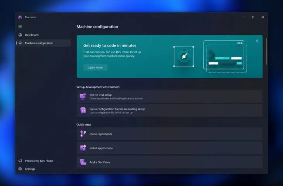The height and width of the screenshot is (186, 283).
Task: Click the Dev Home house logo icon
Action: pyautogui.click(x=20, y=17)
